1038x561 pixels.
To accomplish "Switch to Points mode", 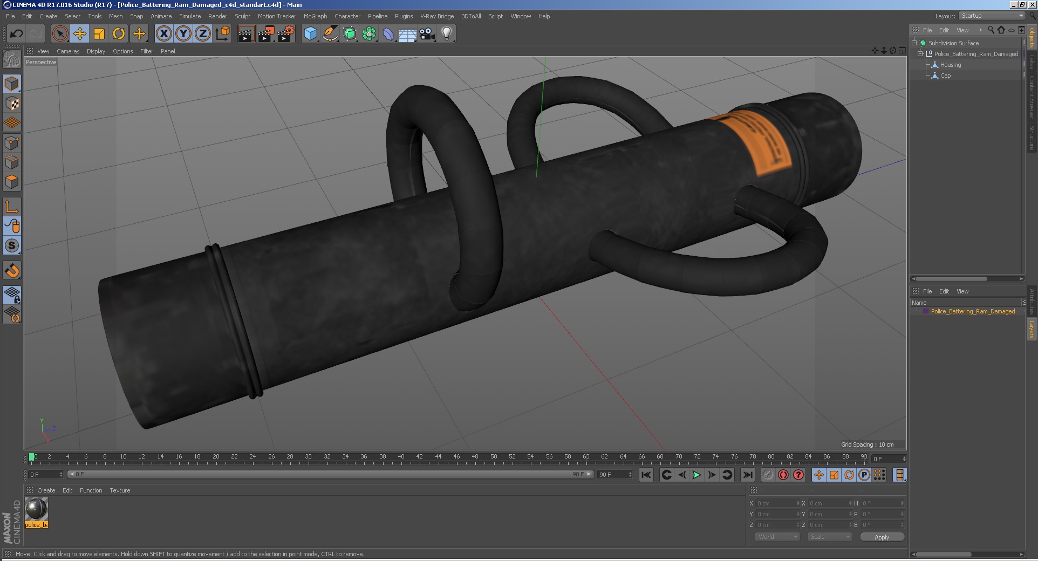I will pos(12,143).
